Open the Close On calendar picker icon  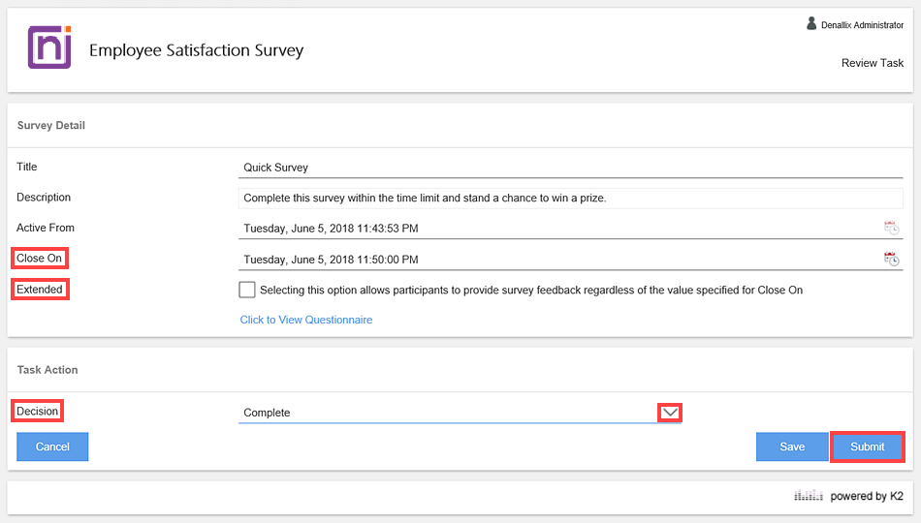(891, 259)
